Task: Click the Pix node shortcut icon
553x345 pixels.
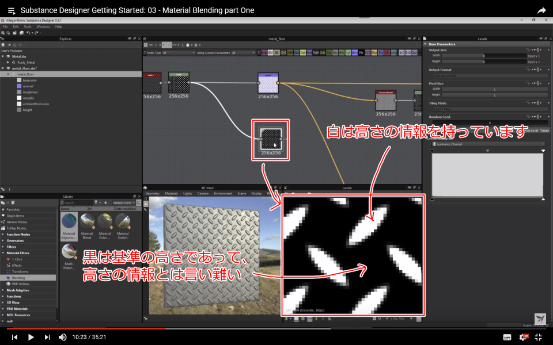Action: (361, 53)
